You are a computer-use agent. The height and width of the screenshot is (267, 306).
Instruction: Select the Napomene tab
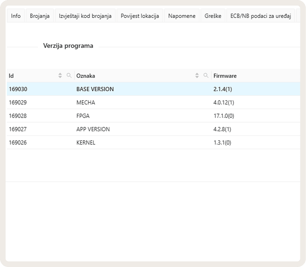click(182, 16)
